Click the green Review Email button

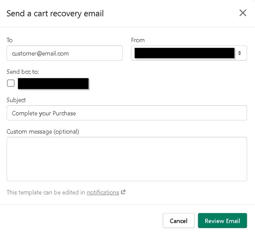pos(222,221)
